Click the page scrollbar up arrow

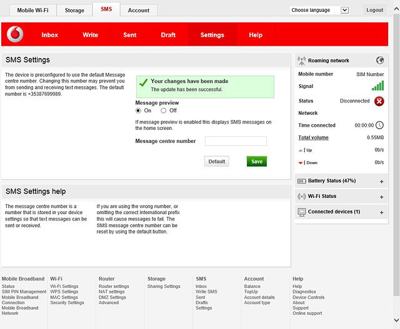396,9
